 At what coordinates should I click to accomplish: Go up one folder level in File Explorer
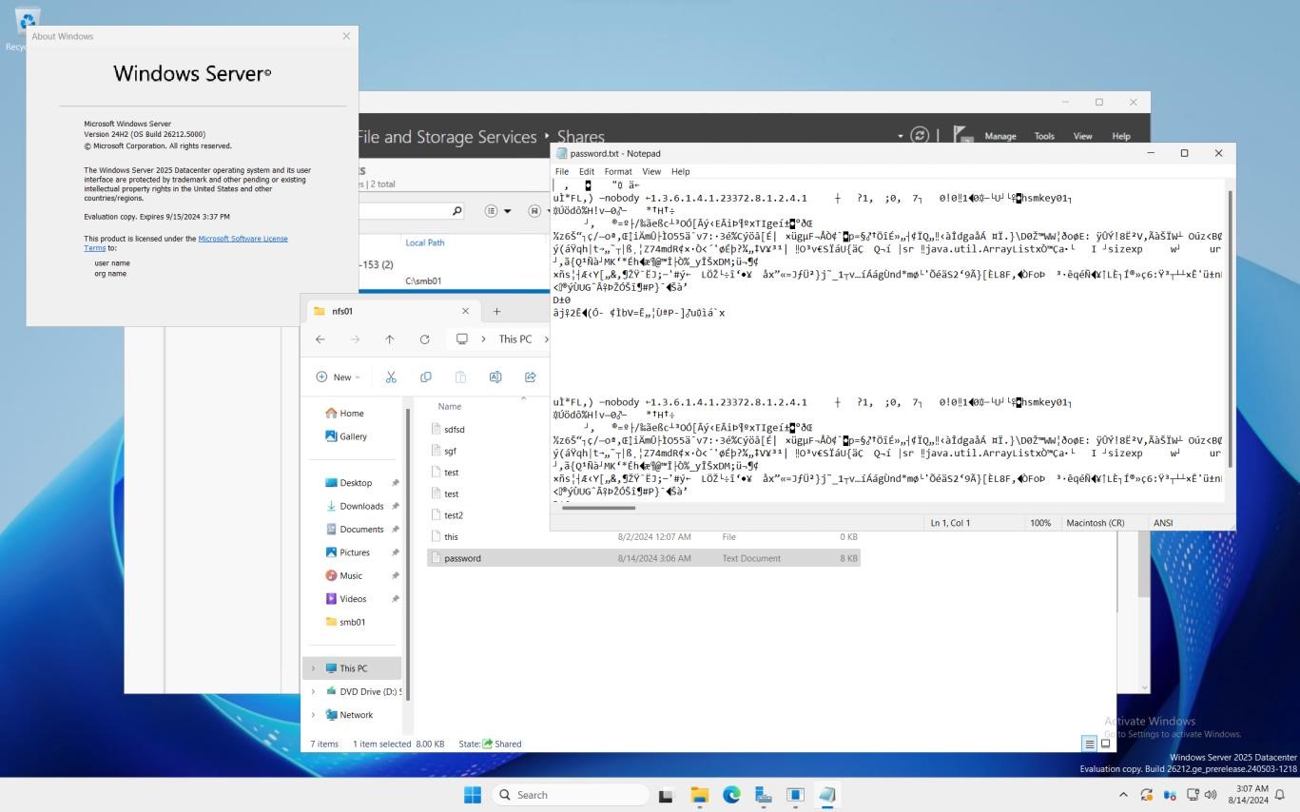(390, 339)
